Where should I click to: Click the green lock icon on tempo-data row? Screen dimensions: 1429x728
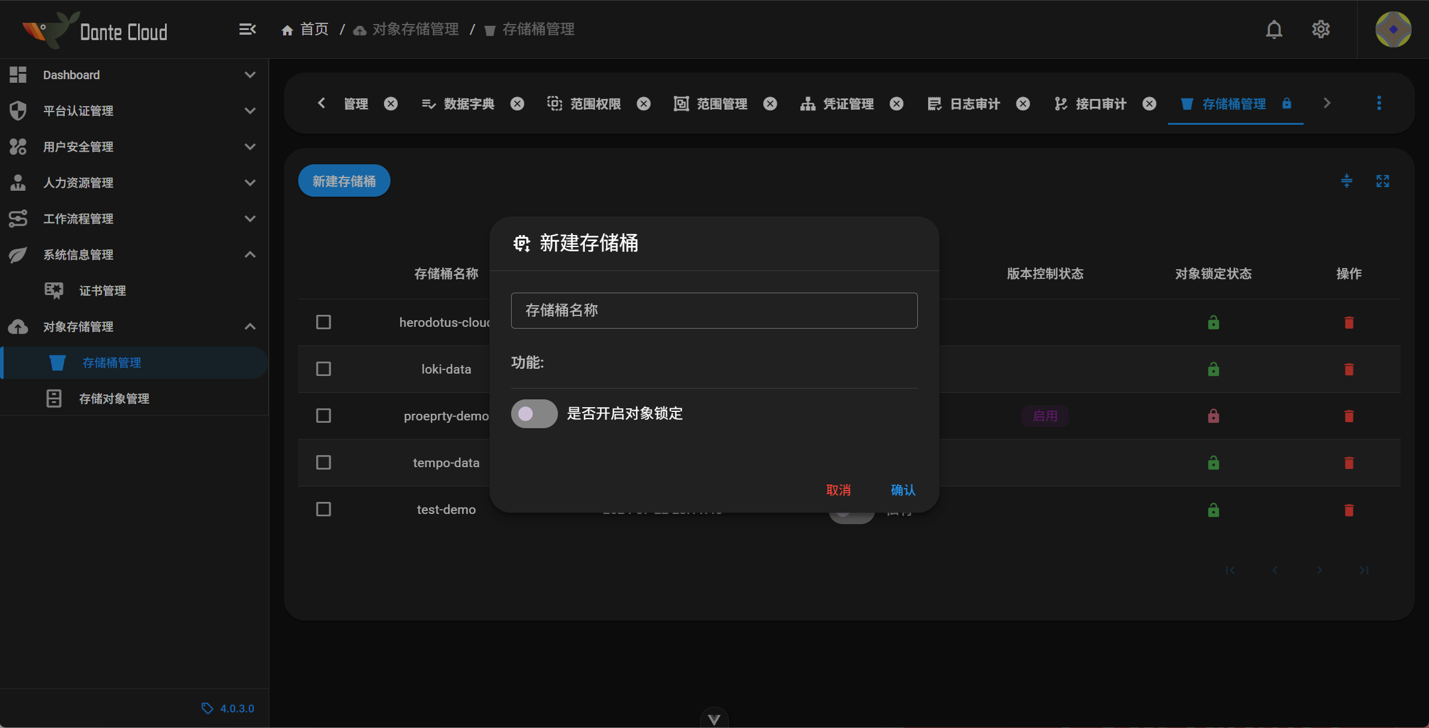[x=1212, y=462]
